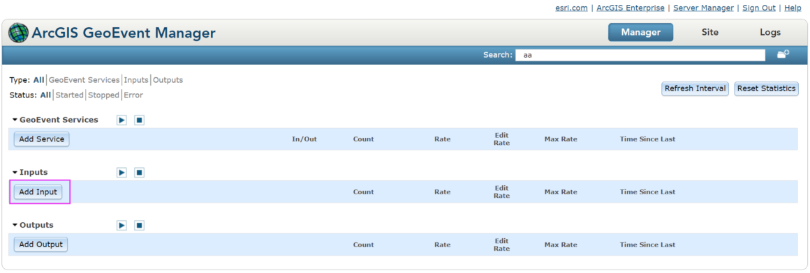Click In/Out column header in GeoEvent Services
810x273 pixels.
[304, 139]
